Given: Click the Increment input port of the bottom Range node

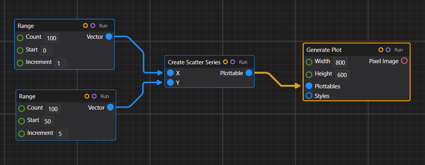Looking at the screenshot, I should tap(21, 134).
